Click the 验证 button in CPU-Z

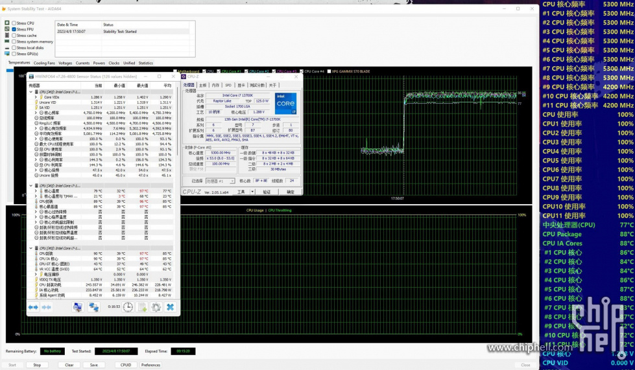[x=267, y=192]
